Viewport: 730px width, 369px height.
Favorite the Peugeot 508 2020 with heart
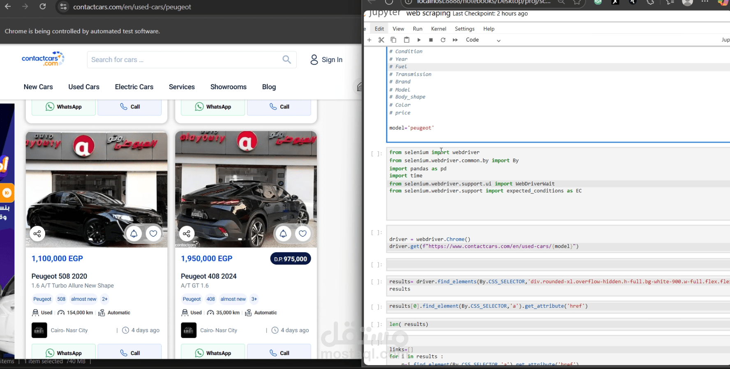(x=153, y=233)
